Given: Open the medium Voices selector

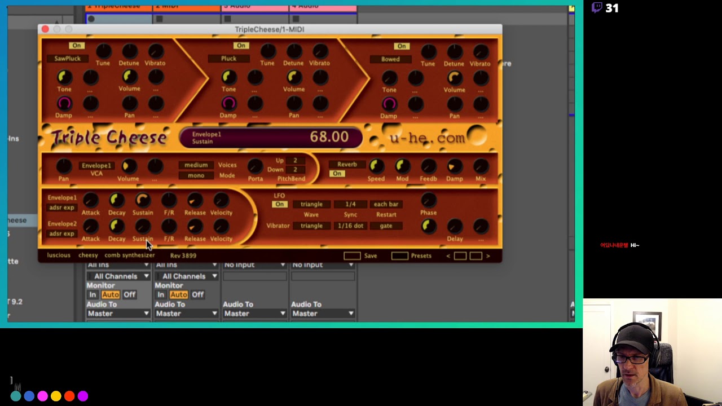Looking at the screenshot, I should (196, 165).
